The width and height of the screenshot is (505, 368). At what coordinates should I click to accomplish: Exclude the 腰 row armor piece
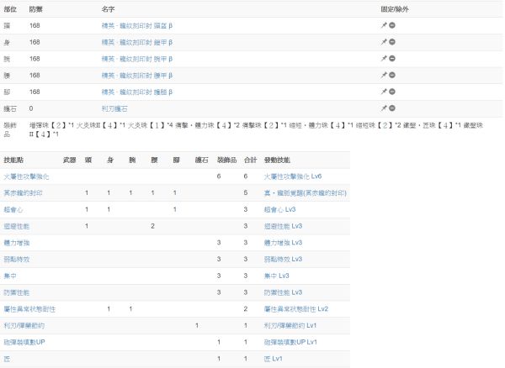tap(392, 76)
